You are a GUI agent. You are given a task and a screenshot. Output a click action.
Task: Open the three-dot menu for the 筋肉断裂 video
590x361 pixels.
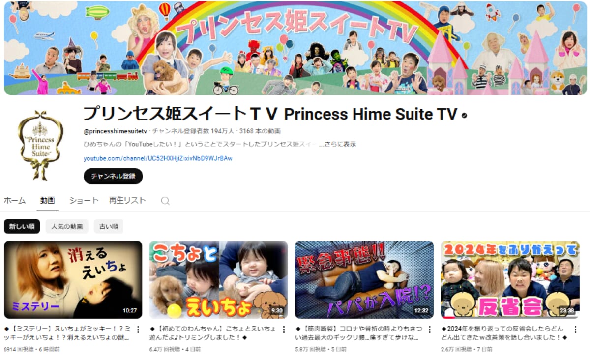point(429,329)
